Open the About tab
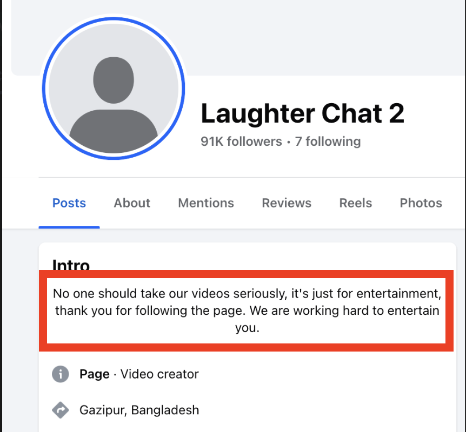 click(x=132, y=203)
